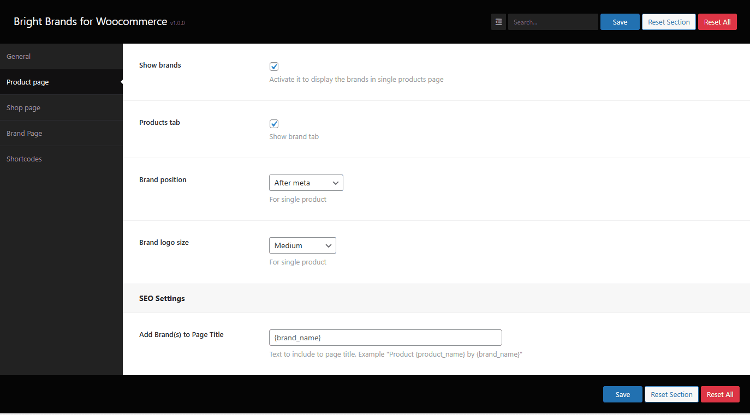Focus the Search field in header
This screenshot has height=415, width=750.
click(552, 22)
